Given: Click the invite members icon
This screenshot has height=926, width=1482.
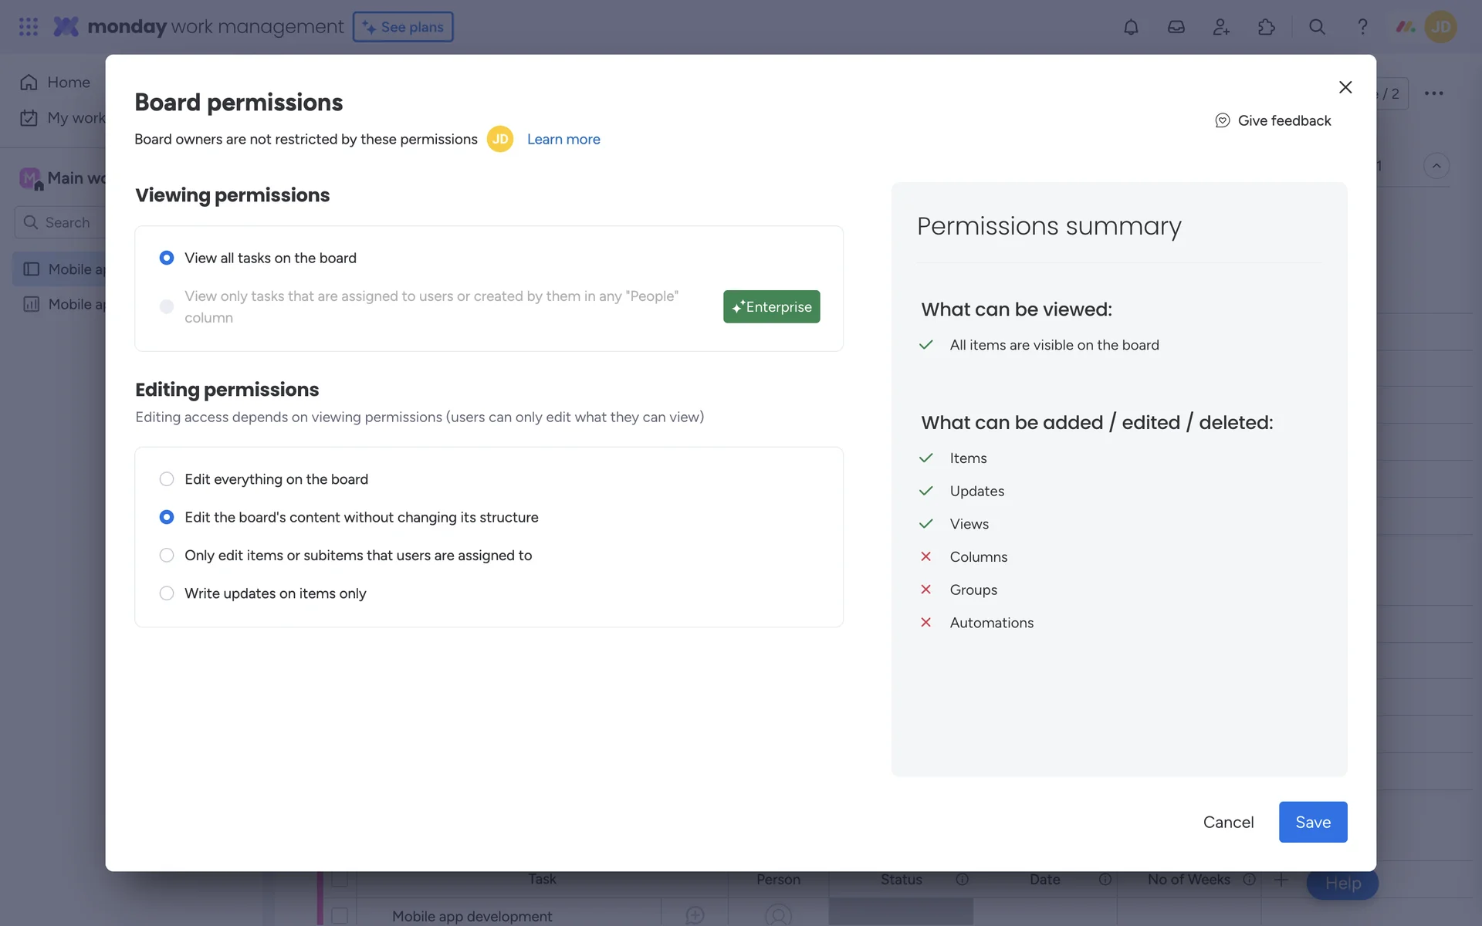Looking at the screenshot, I should [x=1221, y=27].
